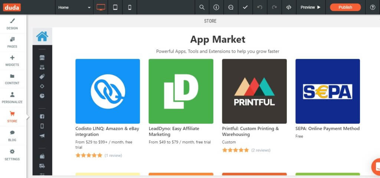Click the store home house icon
Screen dimensions: 380x178
click(x=42, y=36)
